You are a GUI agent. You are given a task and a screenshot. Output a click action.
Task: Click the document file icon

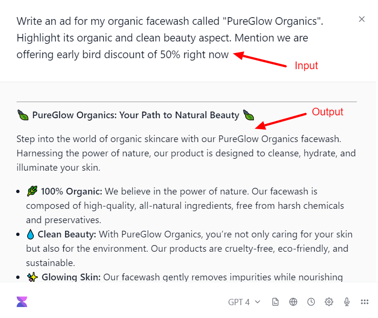pyautogui.click(x=276, y=302)
